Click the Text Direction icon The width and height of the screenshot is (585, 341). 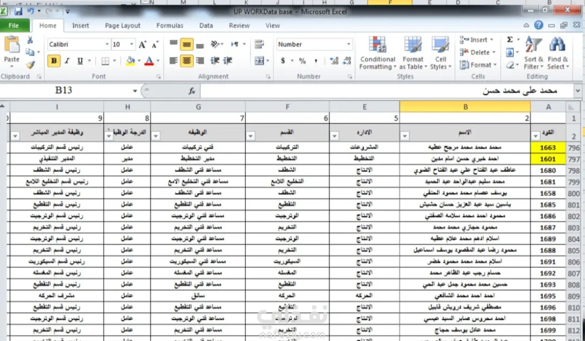235,44
